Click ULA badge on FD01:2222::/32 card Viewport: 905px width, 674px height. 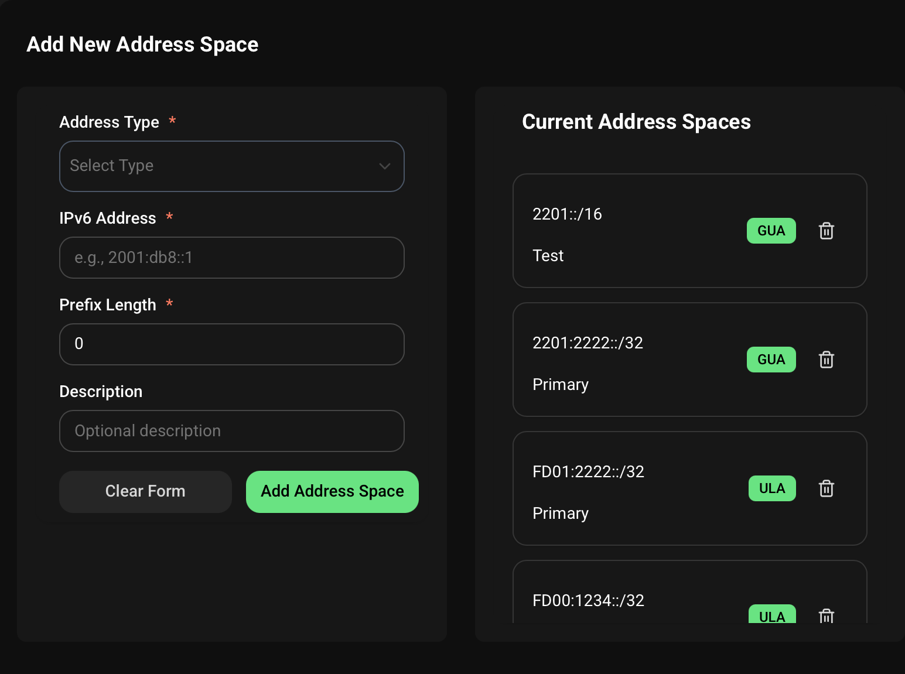coord(772,488)
